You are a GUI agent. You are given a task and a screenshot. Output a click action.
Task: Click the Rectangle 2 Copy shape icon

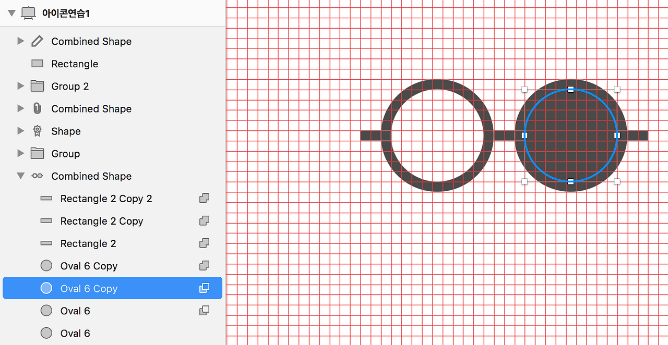pyautogui.click(x=46, y=220)
